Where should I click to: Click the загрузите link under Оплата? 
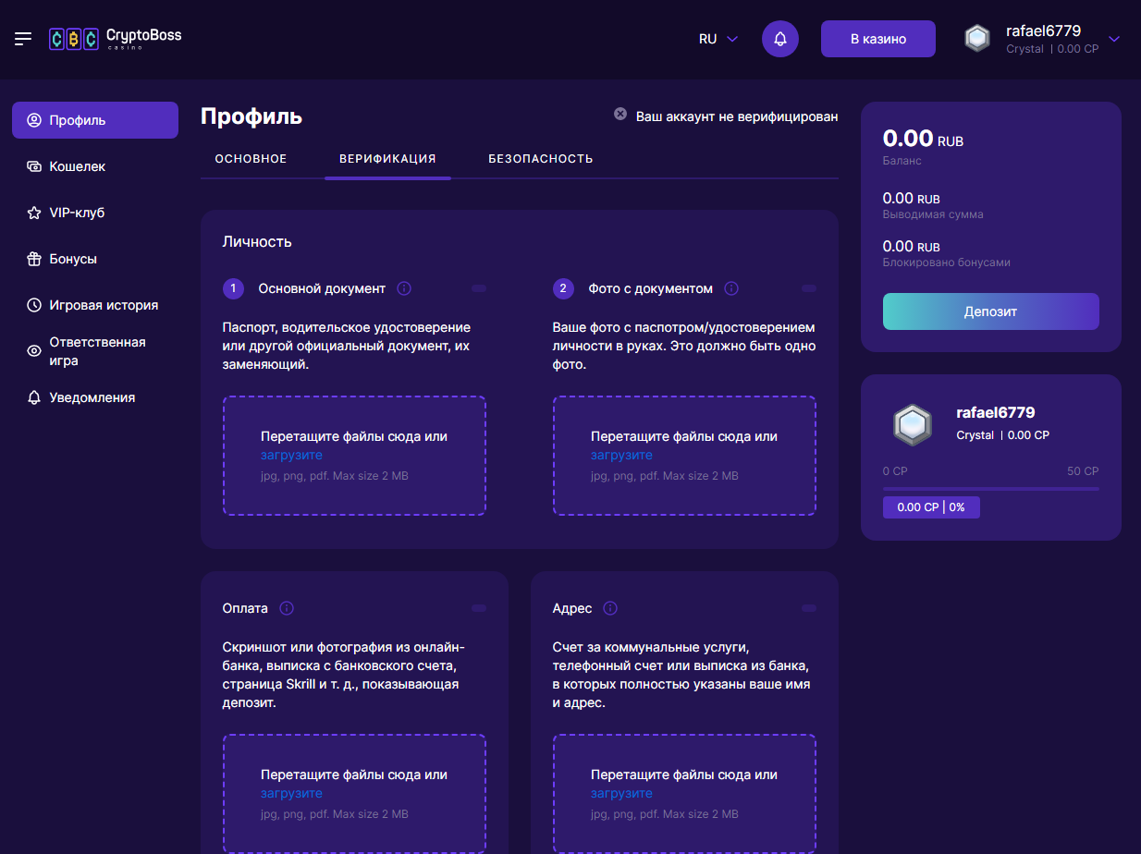coord(291,793)
